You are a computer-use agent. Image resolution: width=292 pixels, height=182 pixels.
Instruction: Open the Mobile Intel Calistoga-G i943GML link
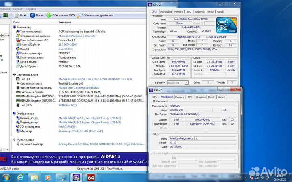(x=79, y=88)
